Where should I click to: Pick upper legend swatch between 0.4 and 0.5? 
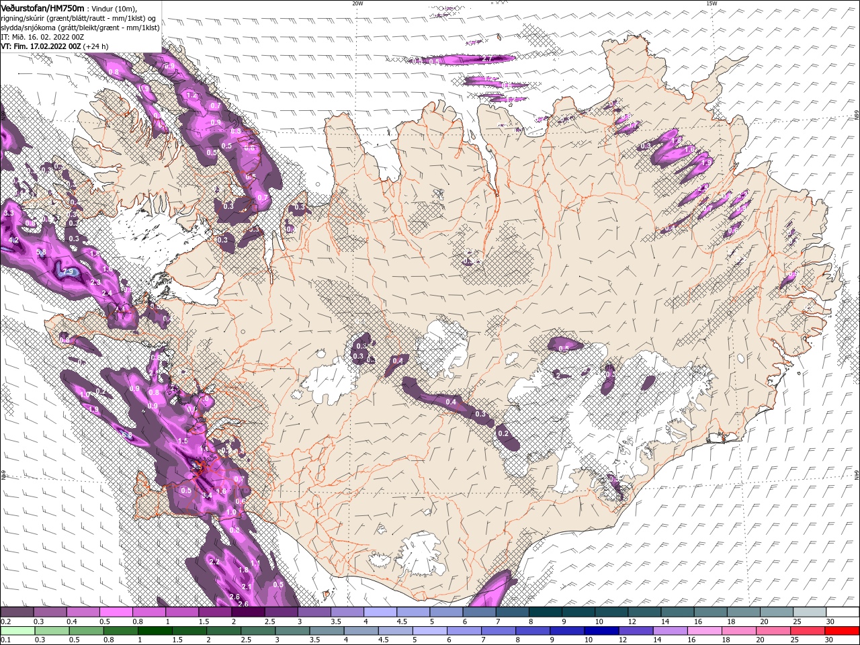83,612
